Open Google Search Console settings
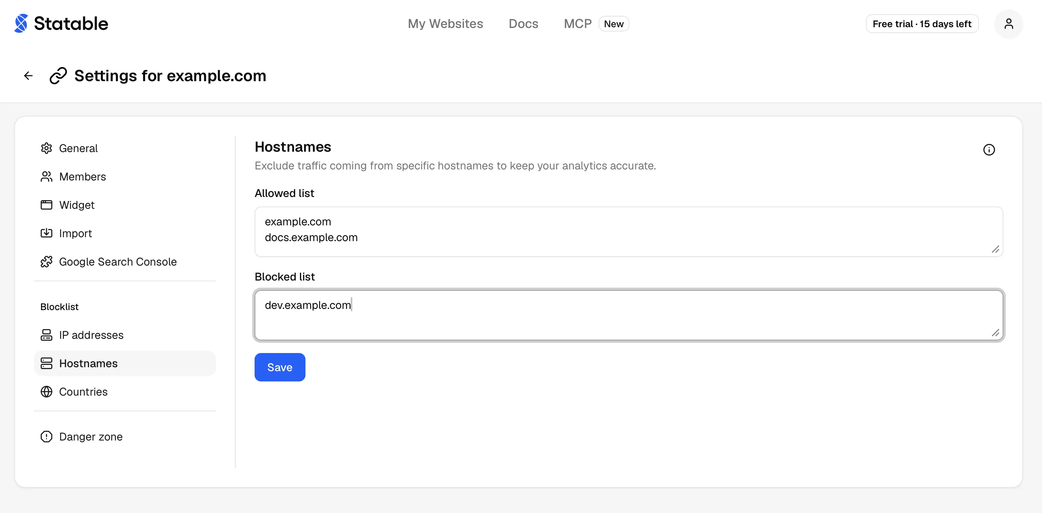This screenshot has width=1042, height=513. coord(125,262)
